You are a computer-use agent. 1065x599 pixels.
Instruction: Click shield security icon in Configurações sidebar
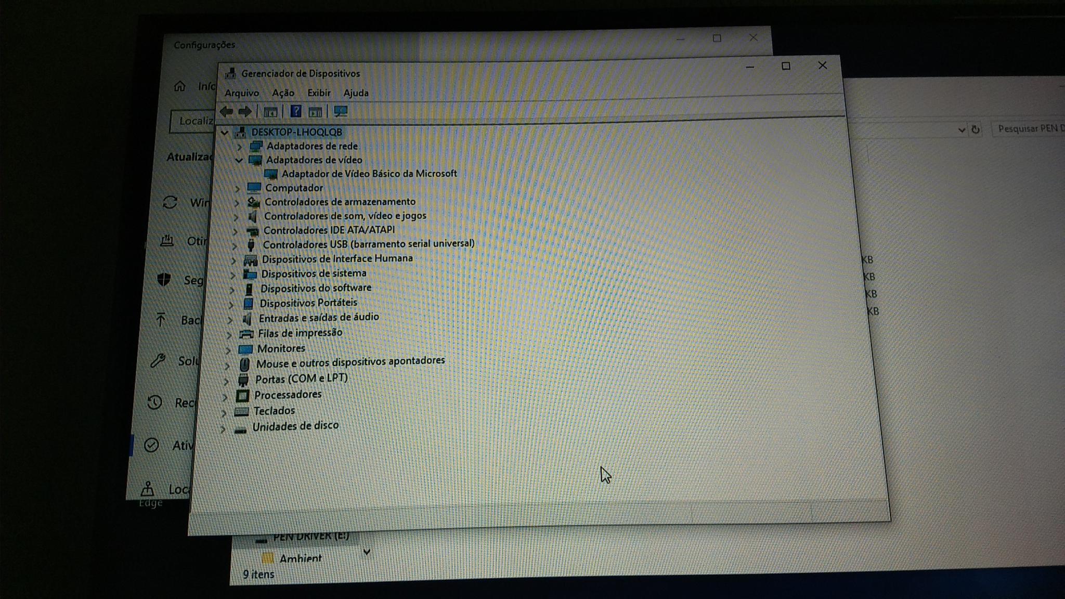(x=164, y=280)
